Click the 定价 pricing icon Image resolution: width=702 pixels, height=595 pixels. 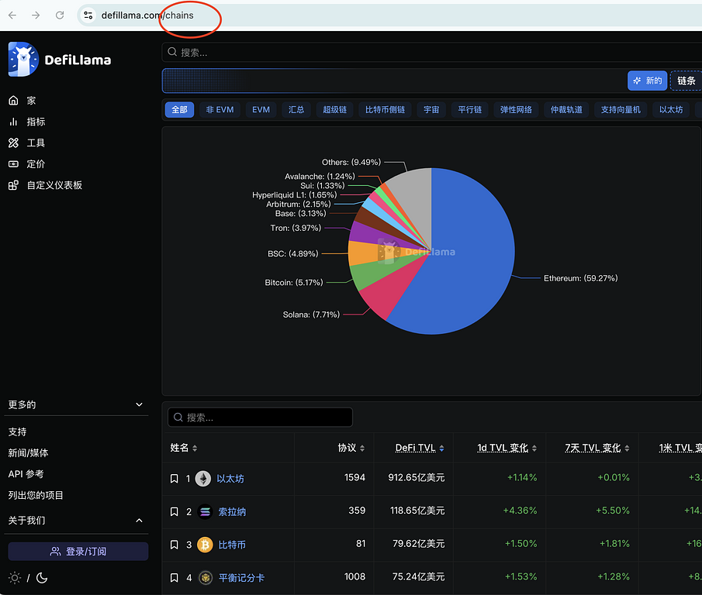pyautogui.click(x=13, y=164)
